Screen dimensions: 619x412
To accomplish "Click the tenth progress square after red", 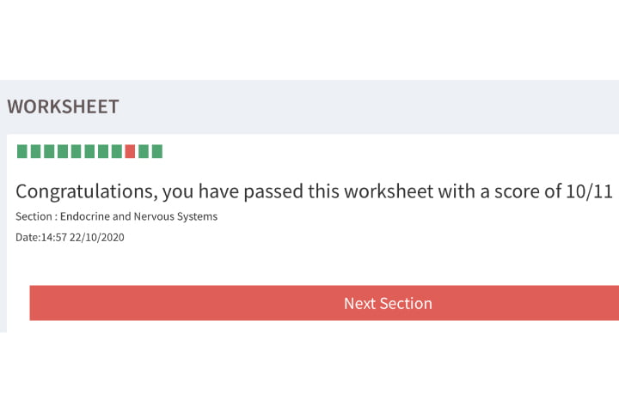I will [144, 152].
